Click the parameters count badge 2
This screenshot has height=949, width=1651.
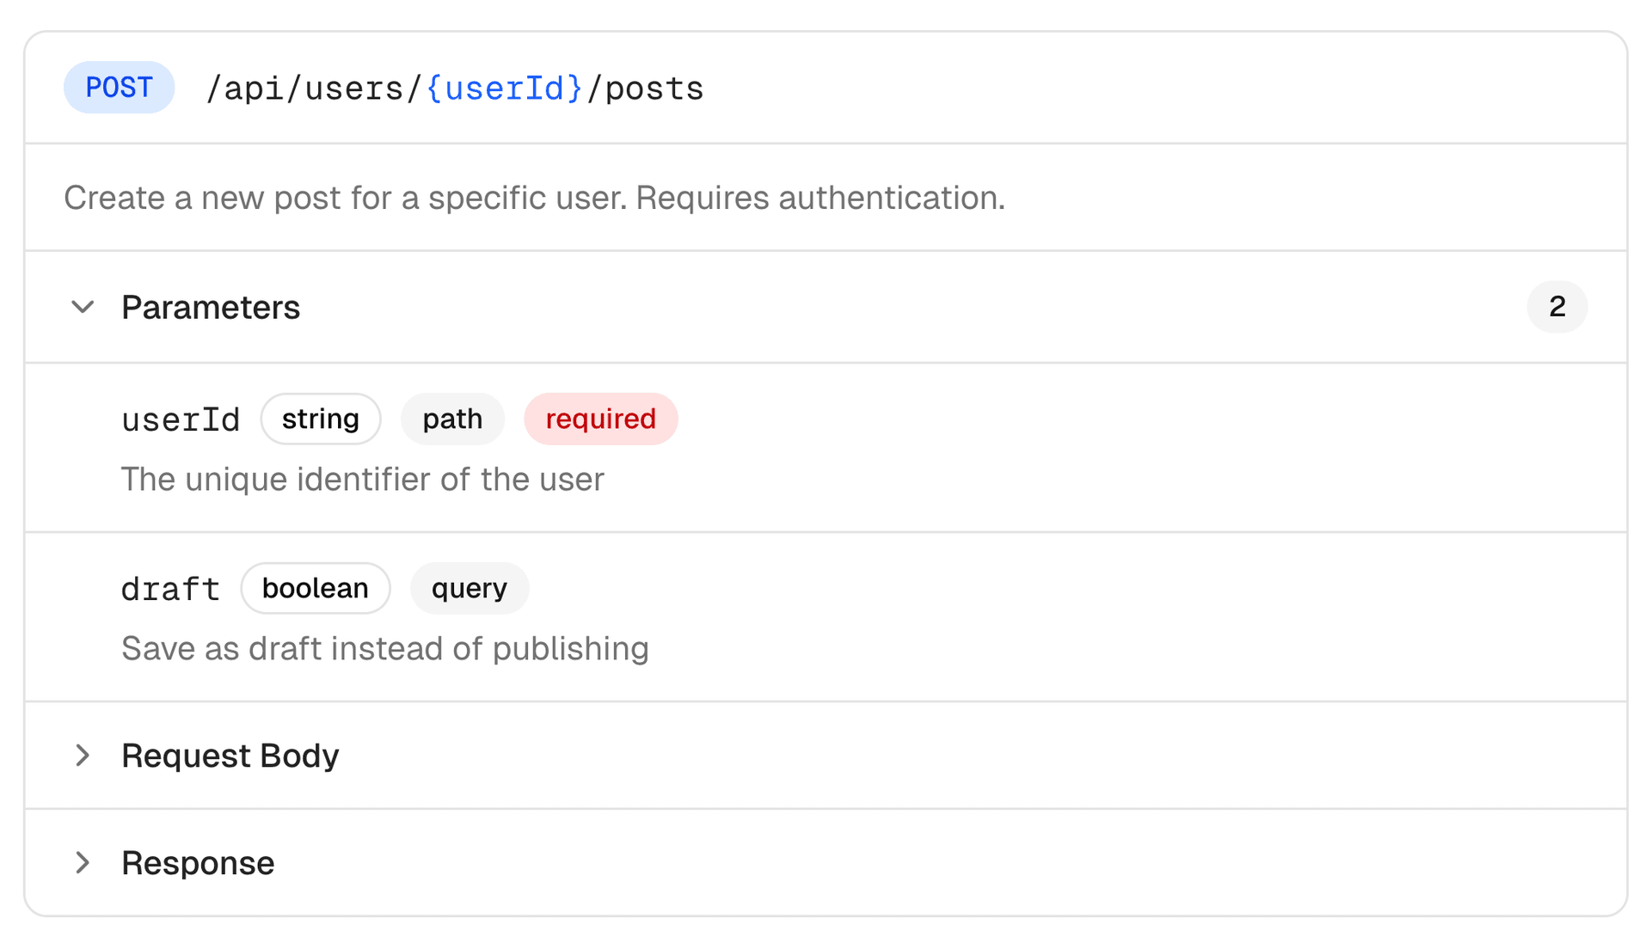tap(1556, 307)
